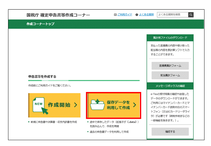Screen dimensions: 211x146
Task: Click the 集計用ファイルのダウンロード panel header
Action: click(170, 38)
